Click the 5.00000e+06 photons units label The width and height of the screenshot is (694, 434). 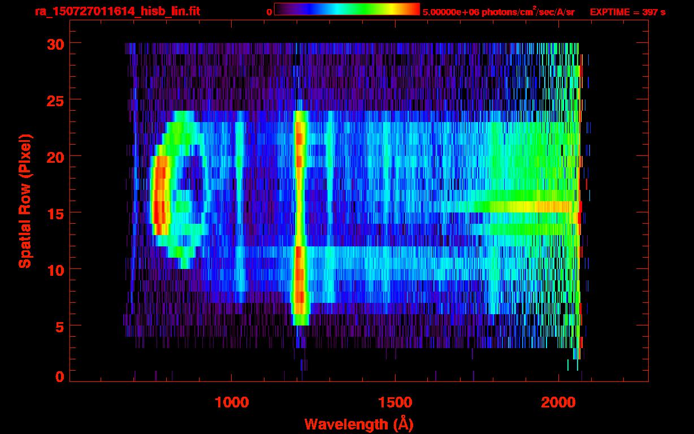click(498, 11)
